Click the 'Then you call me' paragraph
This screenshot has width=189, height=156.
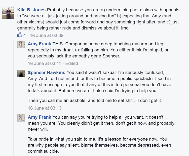point(95,101)
